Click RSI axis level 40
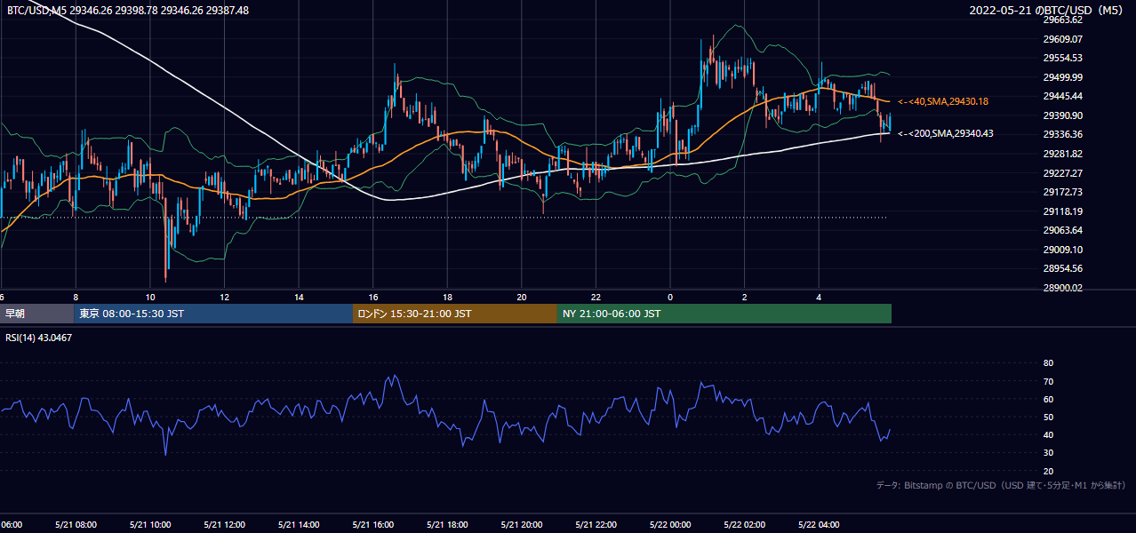 pyautogui.click(x=1048, y=434)
